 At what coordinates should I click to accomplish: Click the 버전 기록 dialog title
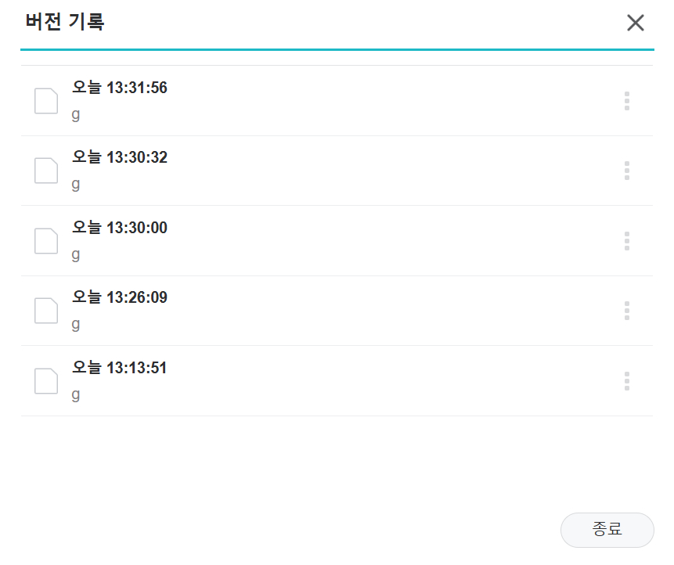coord(65,21)
